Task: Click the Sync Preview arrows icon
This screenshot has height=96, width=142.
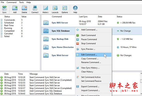Action: 78,49
